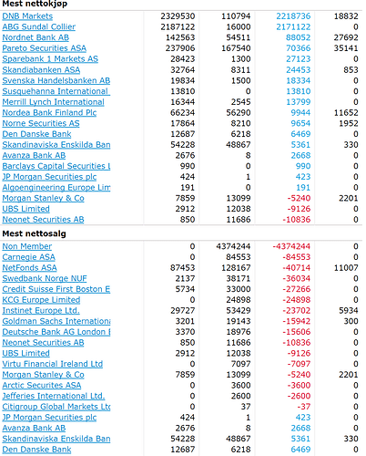Open the Instinet Europe Ltd. link
This screenshot has height=456, width=366.
pos(41,310)
